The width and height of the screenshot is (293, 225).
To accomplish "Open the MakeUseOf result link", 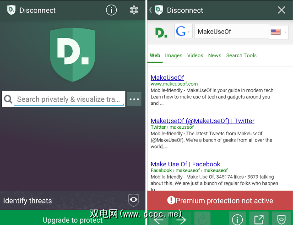I will (167, 77).
